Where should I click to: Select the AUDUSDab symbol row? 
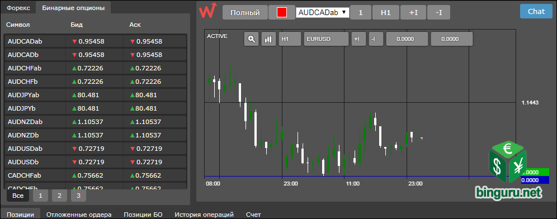[96, 149]
